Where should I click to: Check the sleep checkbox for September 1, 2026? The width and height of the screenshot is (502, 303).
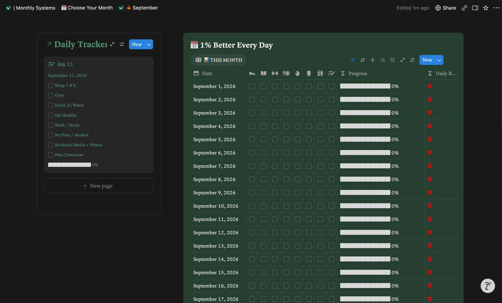(252, 86)
